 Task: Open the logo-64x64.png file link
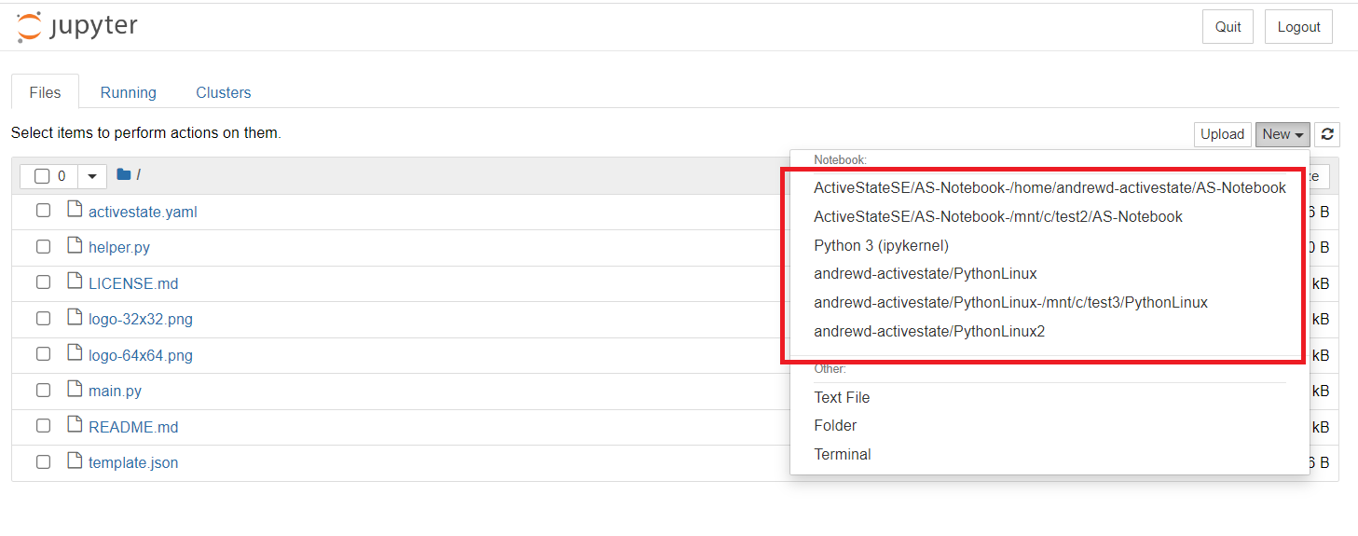[141, 355]
